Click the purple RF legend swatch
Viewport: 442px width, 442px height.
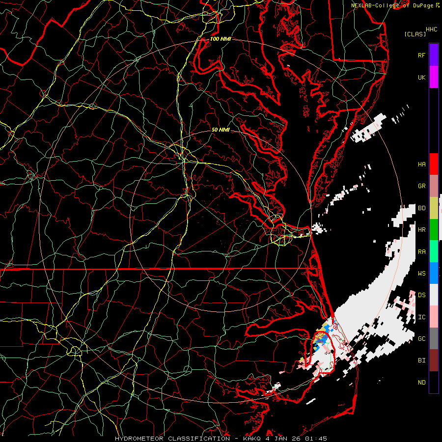click(434, 55)
